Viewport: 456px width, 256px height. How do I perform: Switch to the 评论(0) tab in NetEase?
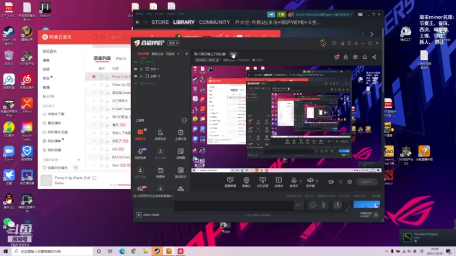121,59
